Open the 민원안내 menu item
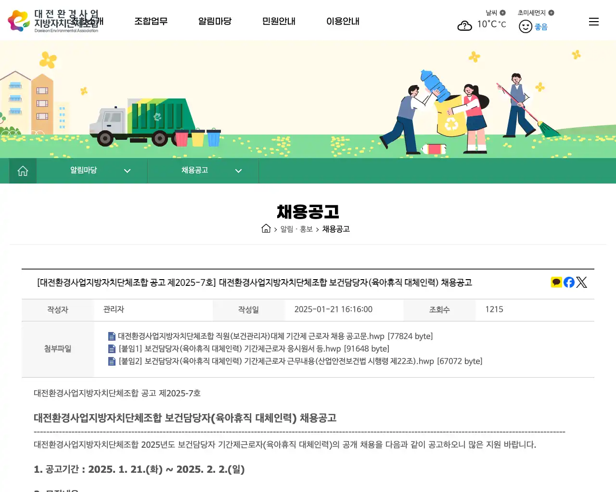 278,21
